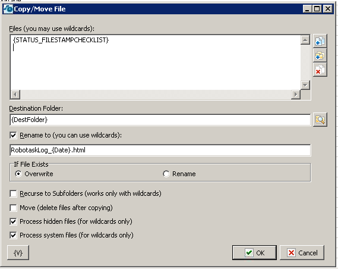The width and height of the screenshot is (338, 269).
Task: Click the add folder icon button
Action: [x=320, y=55]
